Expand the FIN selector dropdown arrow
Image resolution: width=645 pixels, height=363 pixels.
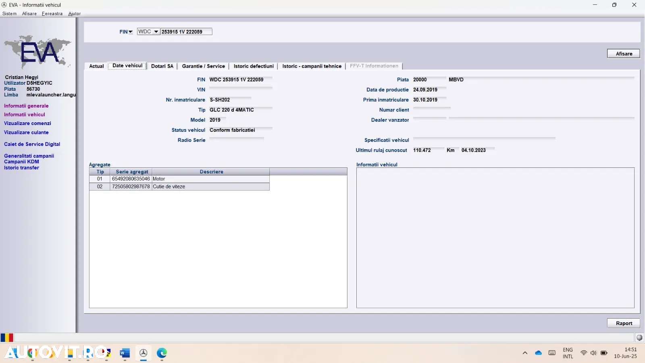131,32
